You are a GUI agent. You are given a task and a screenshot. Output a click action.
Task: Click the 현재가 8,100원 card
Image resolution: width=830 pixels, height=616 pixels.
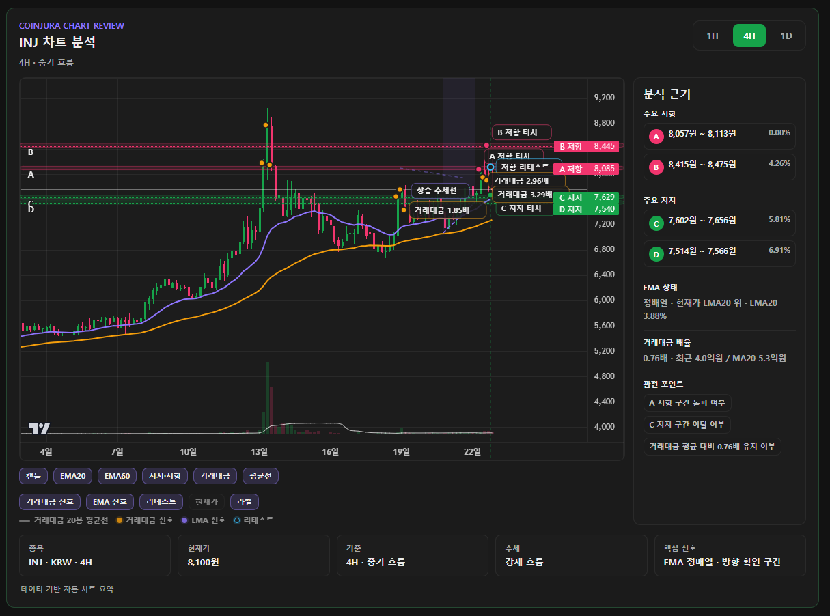click(253, 555)
